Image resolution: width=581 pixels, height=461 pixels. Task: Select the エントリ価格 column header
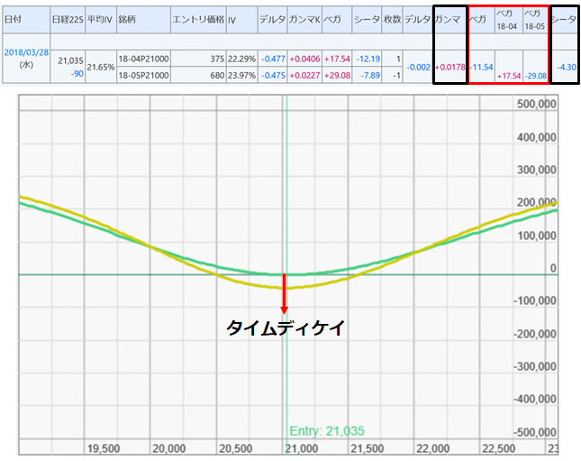click(x=198, y=19)
